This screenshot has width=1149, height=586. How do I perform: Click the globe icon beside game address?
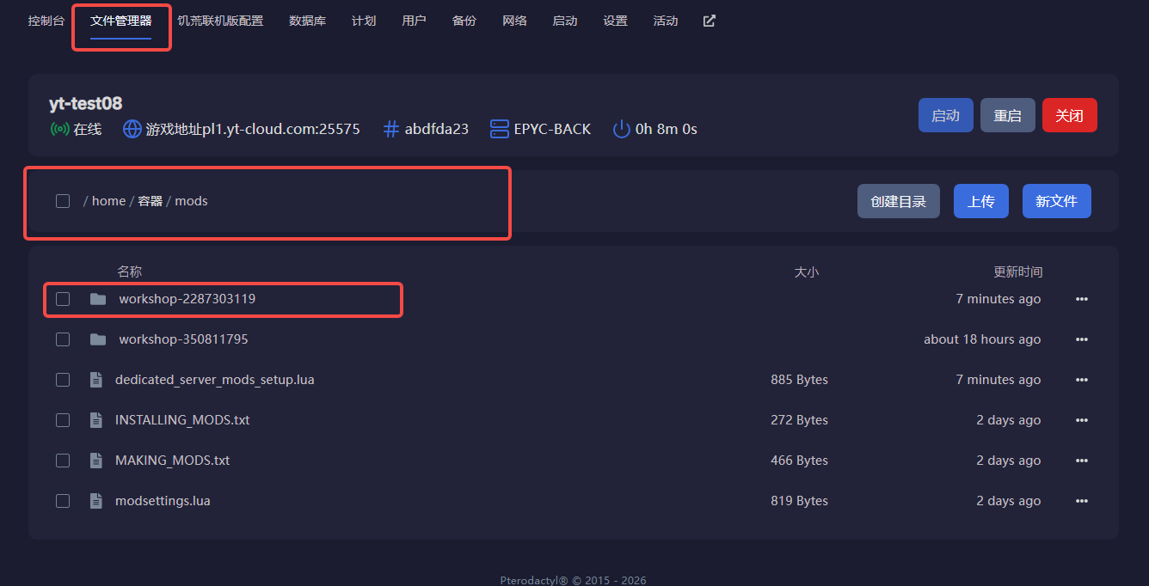point(132,129)
